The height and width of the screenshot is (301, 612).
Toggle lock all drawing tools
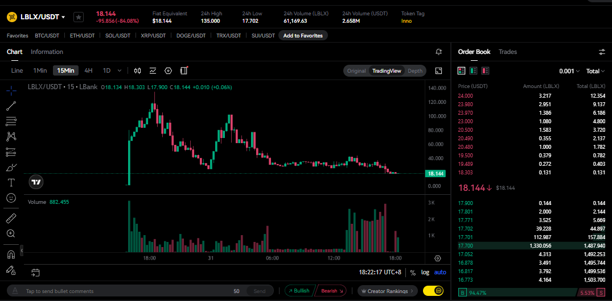(11, 270)
